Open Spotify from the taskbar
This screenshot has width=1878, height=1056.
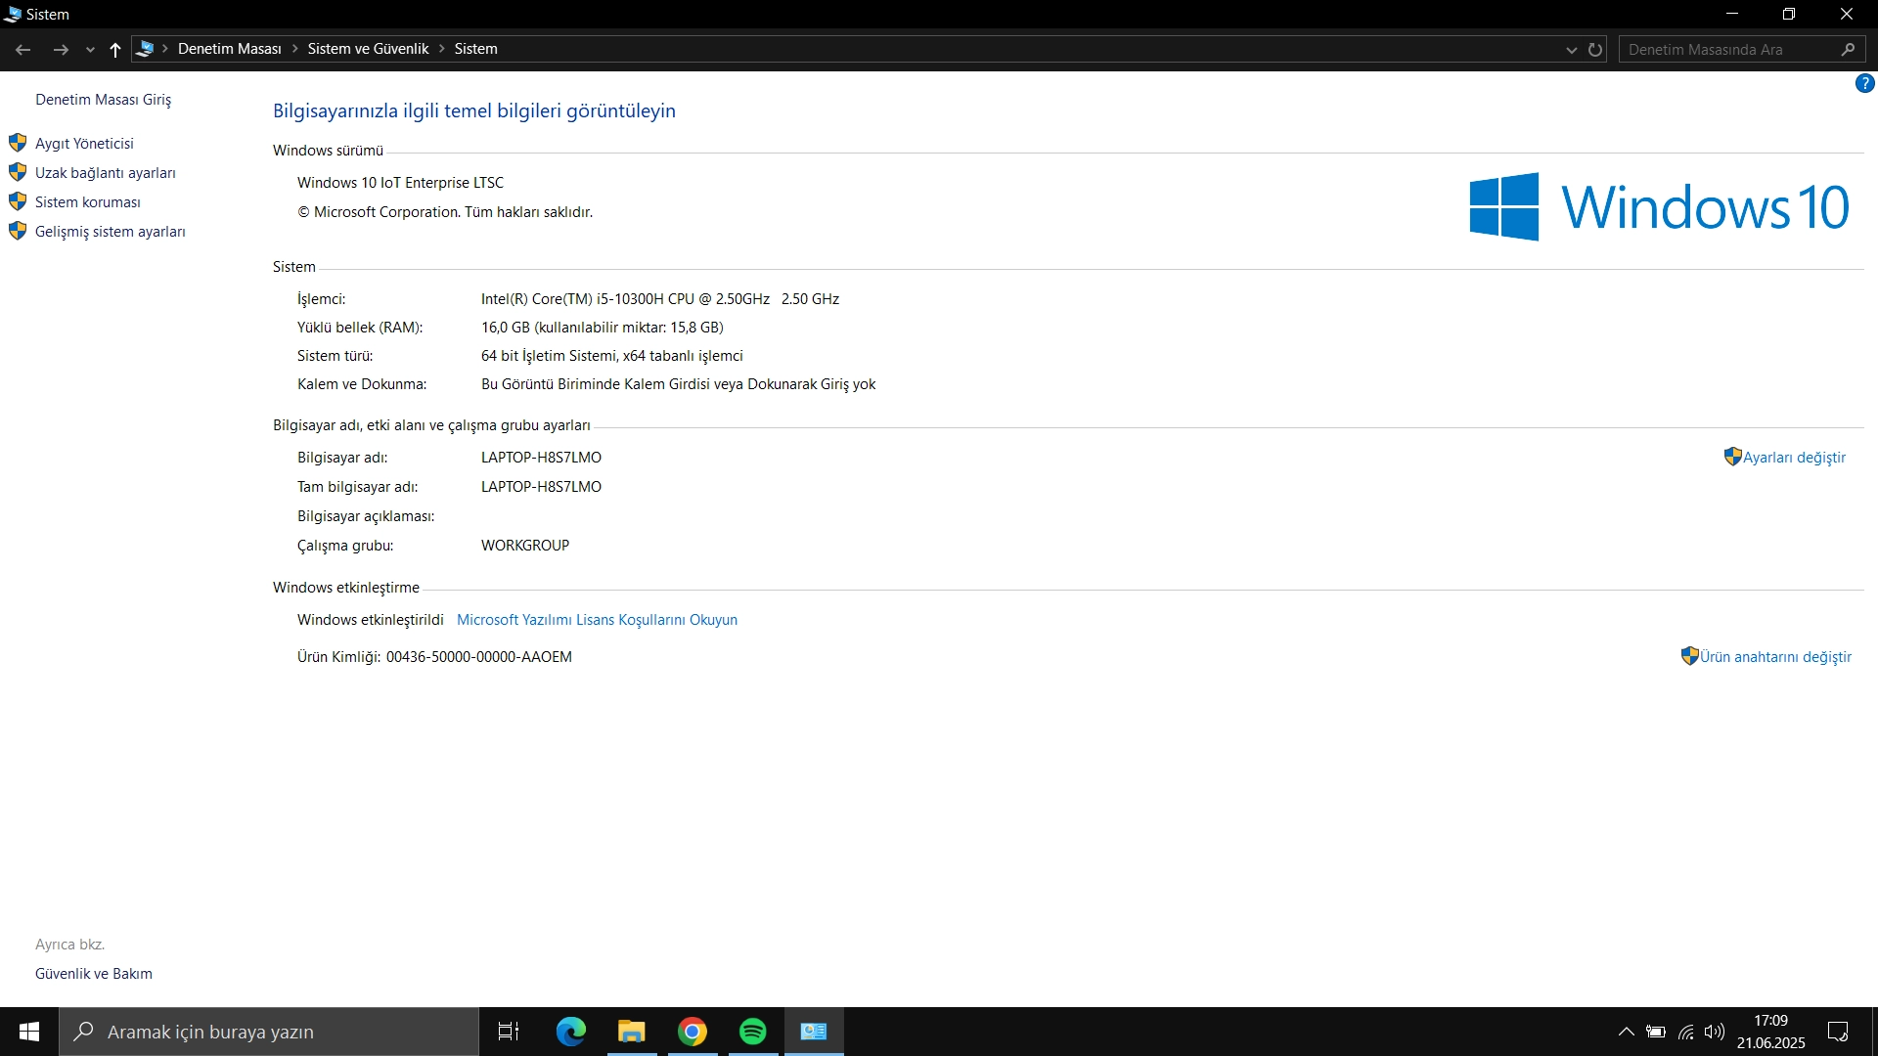click(x=752, y=1032)
